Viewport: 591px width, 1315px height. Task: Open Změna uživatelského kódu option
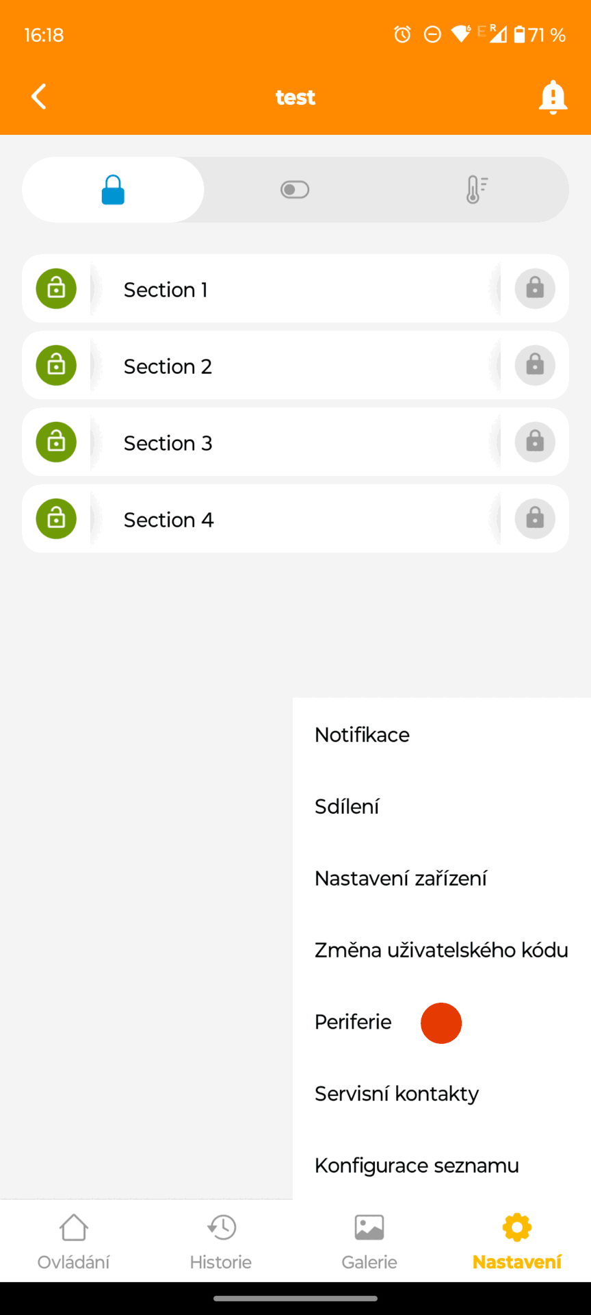point(441,951)
